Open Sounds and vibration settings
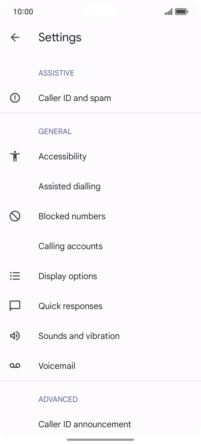The height and width of the screenshot is (444, 201). 79,336
